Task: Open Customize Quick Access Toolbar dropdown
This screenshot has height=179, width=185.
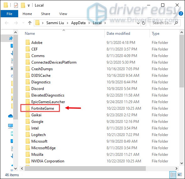Action: coord(29,6)
